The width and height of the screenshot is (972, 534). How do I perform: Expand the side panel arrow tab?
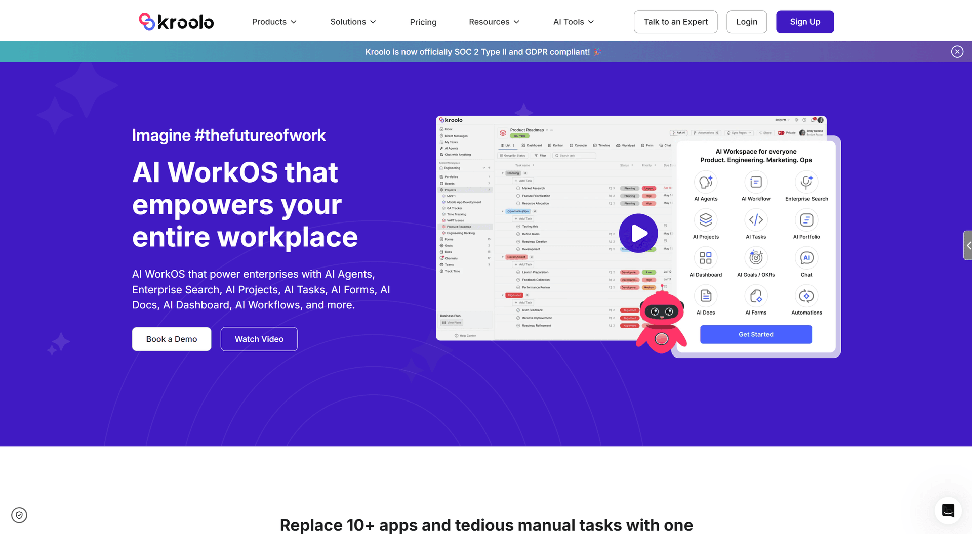967,245
